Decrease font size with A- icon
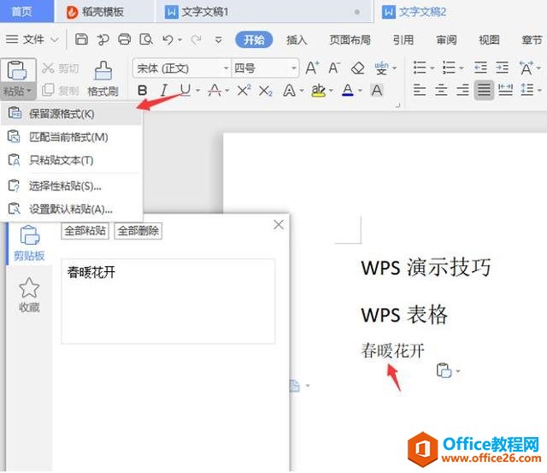The image size is (547, 473). (334, 68)
